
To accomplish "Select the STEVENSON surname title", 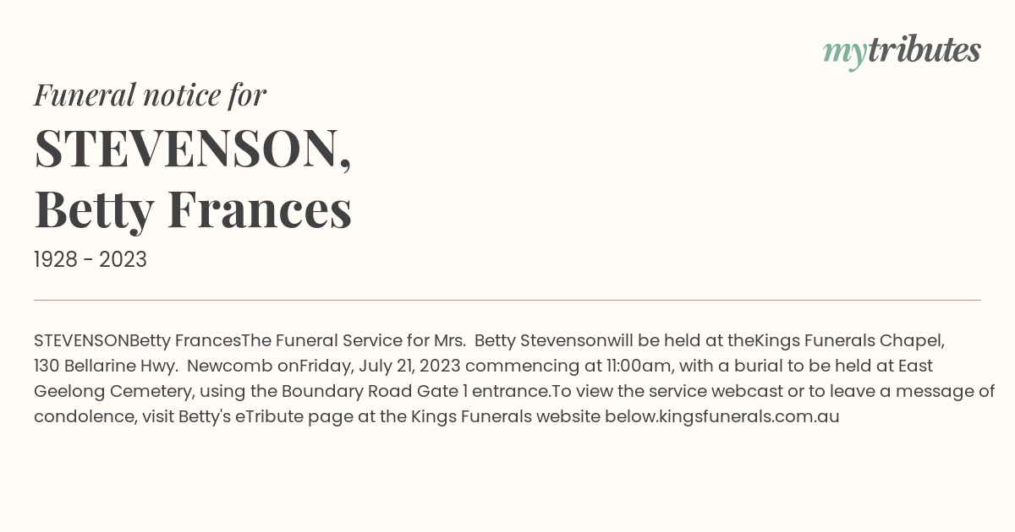I will coord(192,149).
